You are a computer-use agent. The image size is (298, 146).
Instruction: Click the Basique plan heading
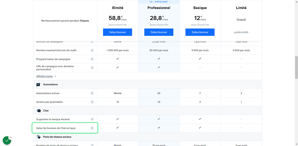(200, 8)
